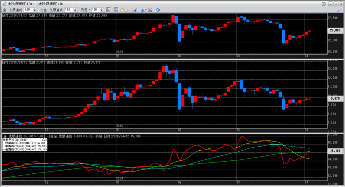Viewport: 345px width, 187px height.
Task: Decrease the 白金 multiplier with down arrow
Action: [75, 11]
